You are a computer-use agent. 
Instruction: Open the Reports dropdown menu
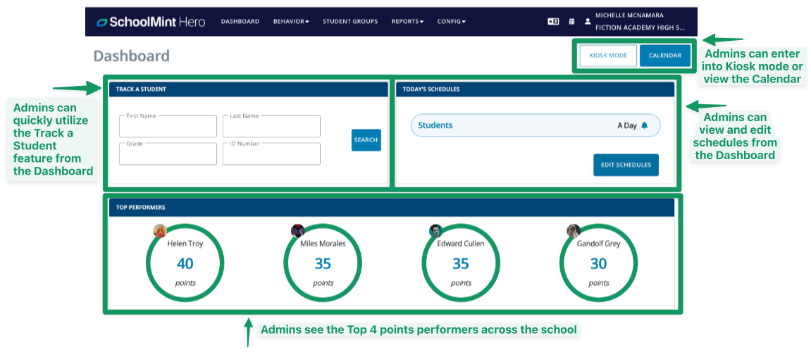coord(407,22)
